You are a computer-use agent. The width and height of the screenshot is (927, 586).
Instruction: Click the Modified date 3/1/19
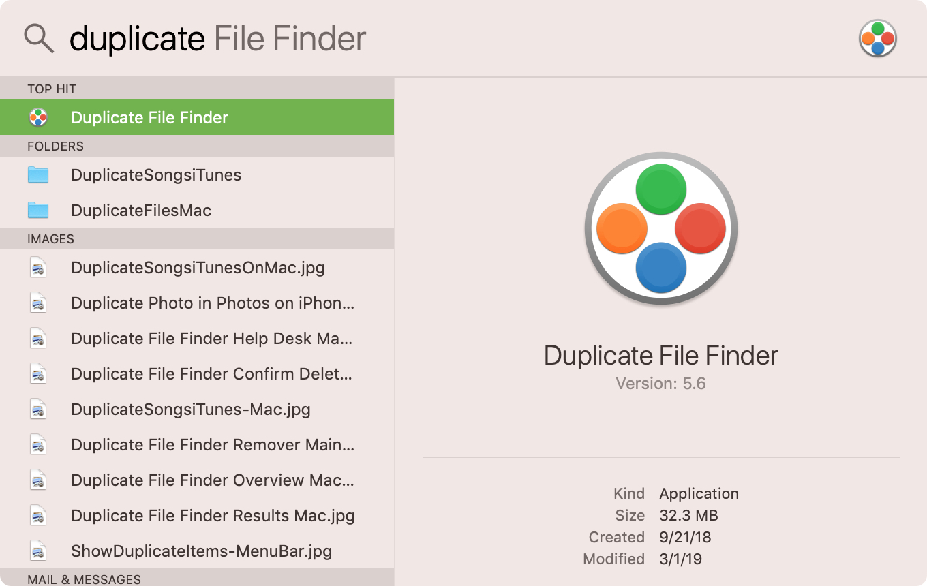[680, 559]
